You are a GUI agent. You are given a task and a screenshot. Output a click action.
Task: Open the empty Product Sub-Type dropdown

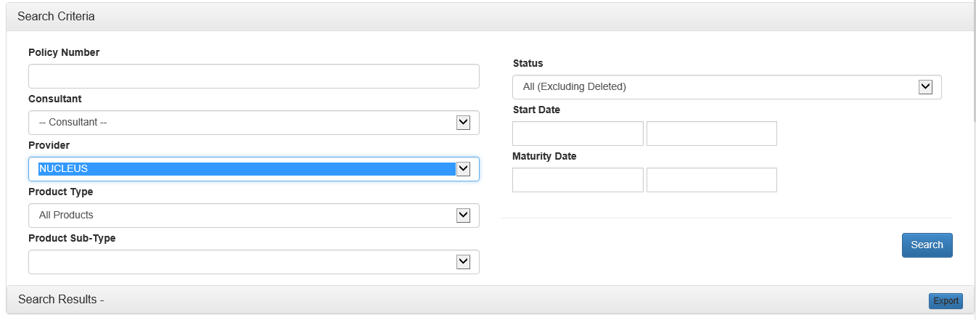pyautogui.click(x=253, y=262)
